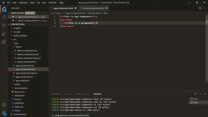Viewport: 208px width, 117px height.
Task: Switch to the Output panel tab
Action: tap(68, 94)
